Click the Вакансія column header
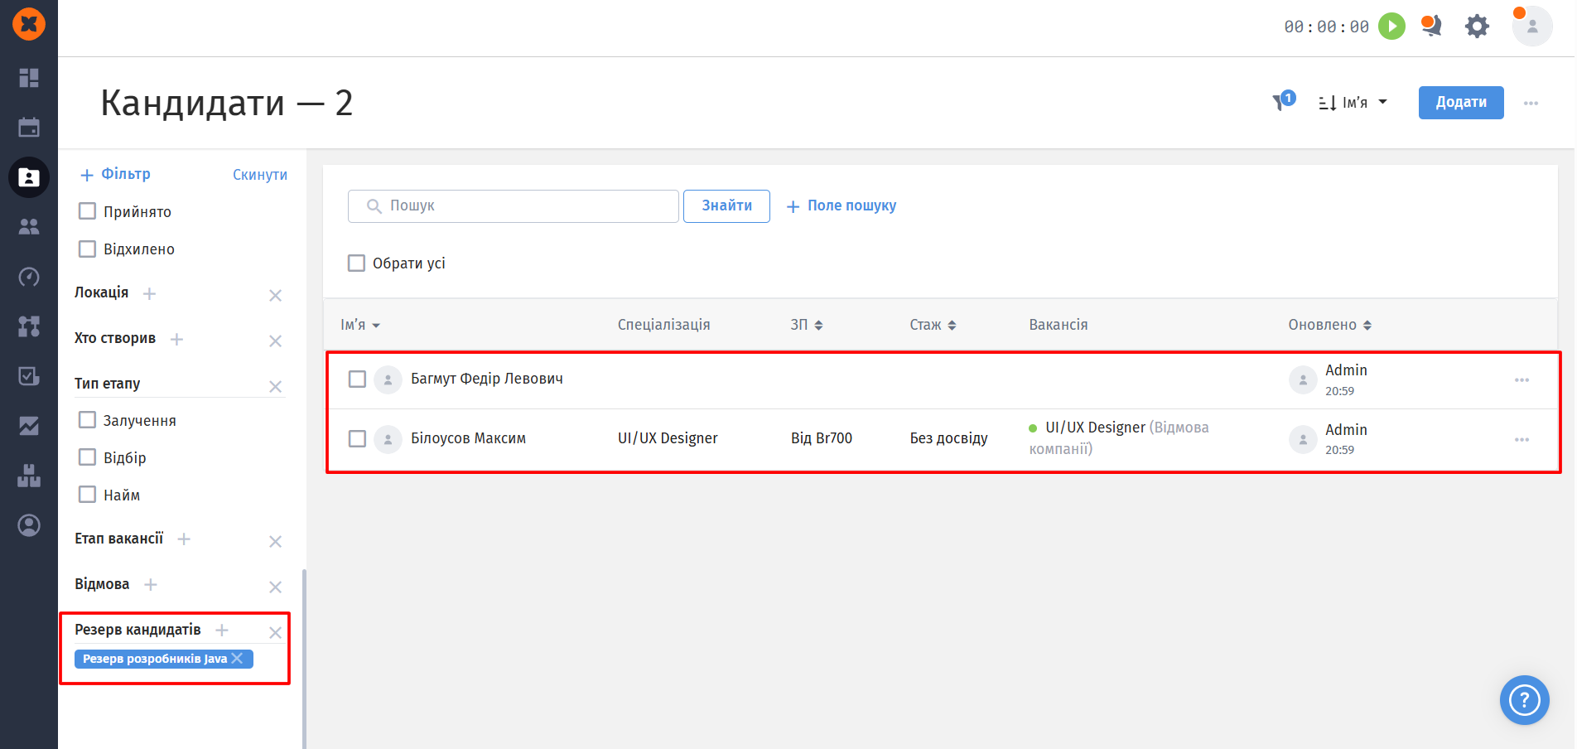 pyautogui.click(x=1059, y=325)
